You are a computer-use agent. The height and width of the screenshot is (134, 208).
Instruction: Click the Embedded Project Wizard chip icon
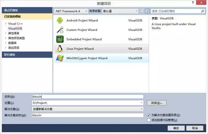[60, 39]
